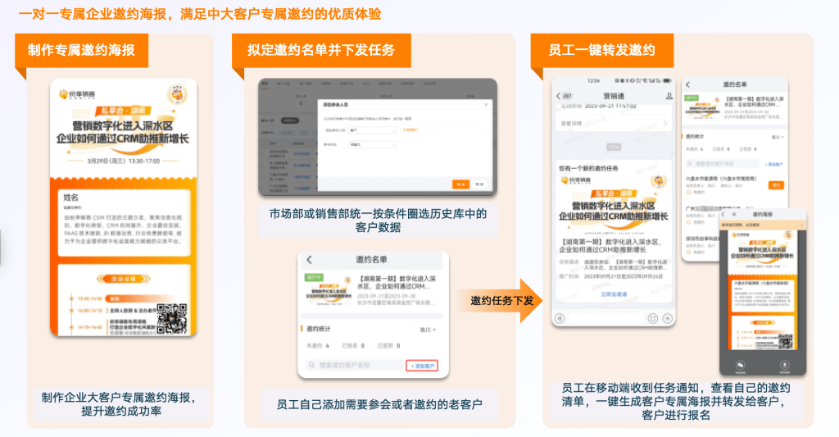Viewport: 839px width, 437px height.
Task: Open the 客户 dropdown in the dialog
Action: [373, 130]
